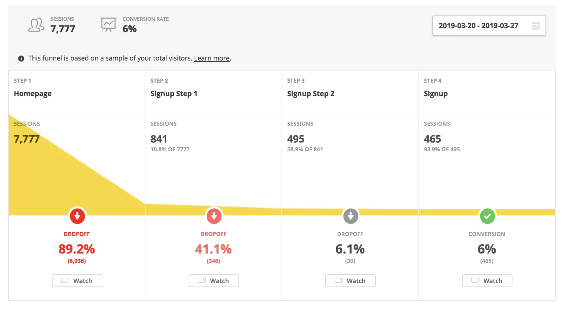Click the camera icon in the Homepage Watch button
This screenshot has width=565, height=310.
click(x=66, y=281)
